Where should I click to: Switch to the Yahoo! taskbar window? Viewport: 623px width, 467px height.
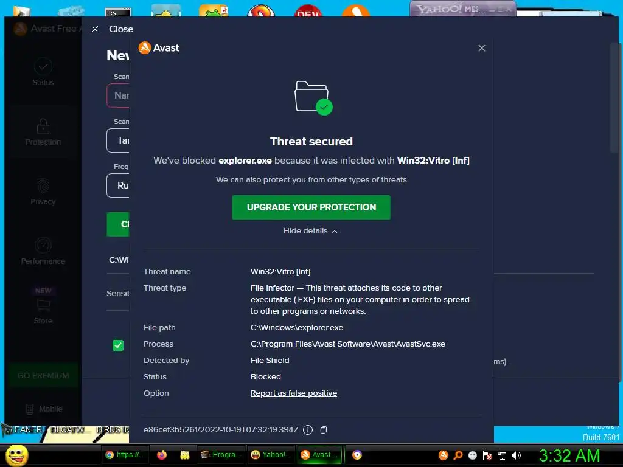pos(271,455)
